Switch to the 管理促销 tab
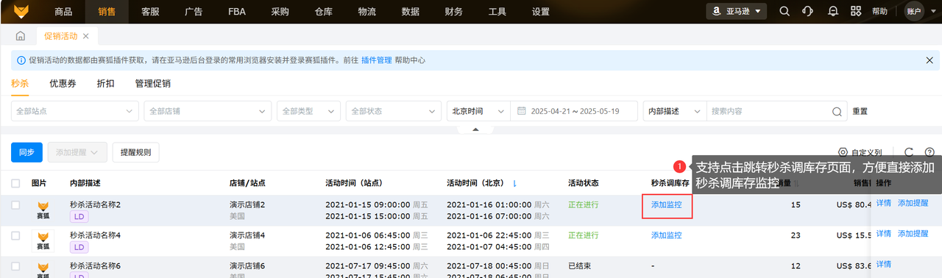The image size is (942, 278). [153, 84]
